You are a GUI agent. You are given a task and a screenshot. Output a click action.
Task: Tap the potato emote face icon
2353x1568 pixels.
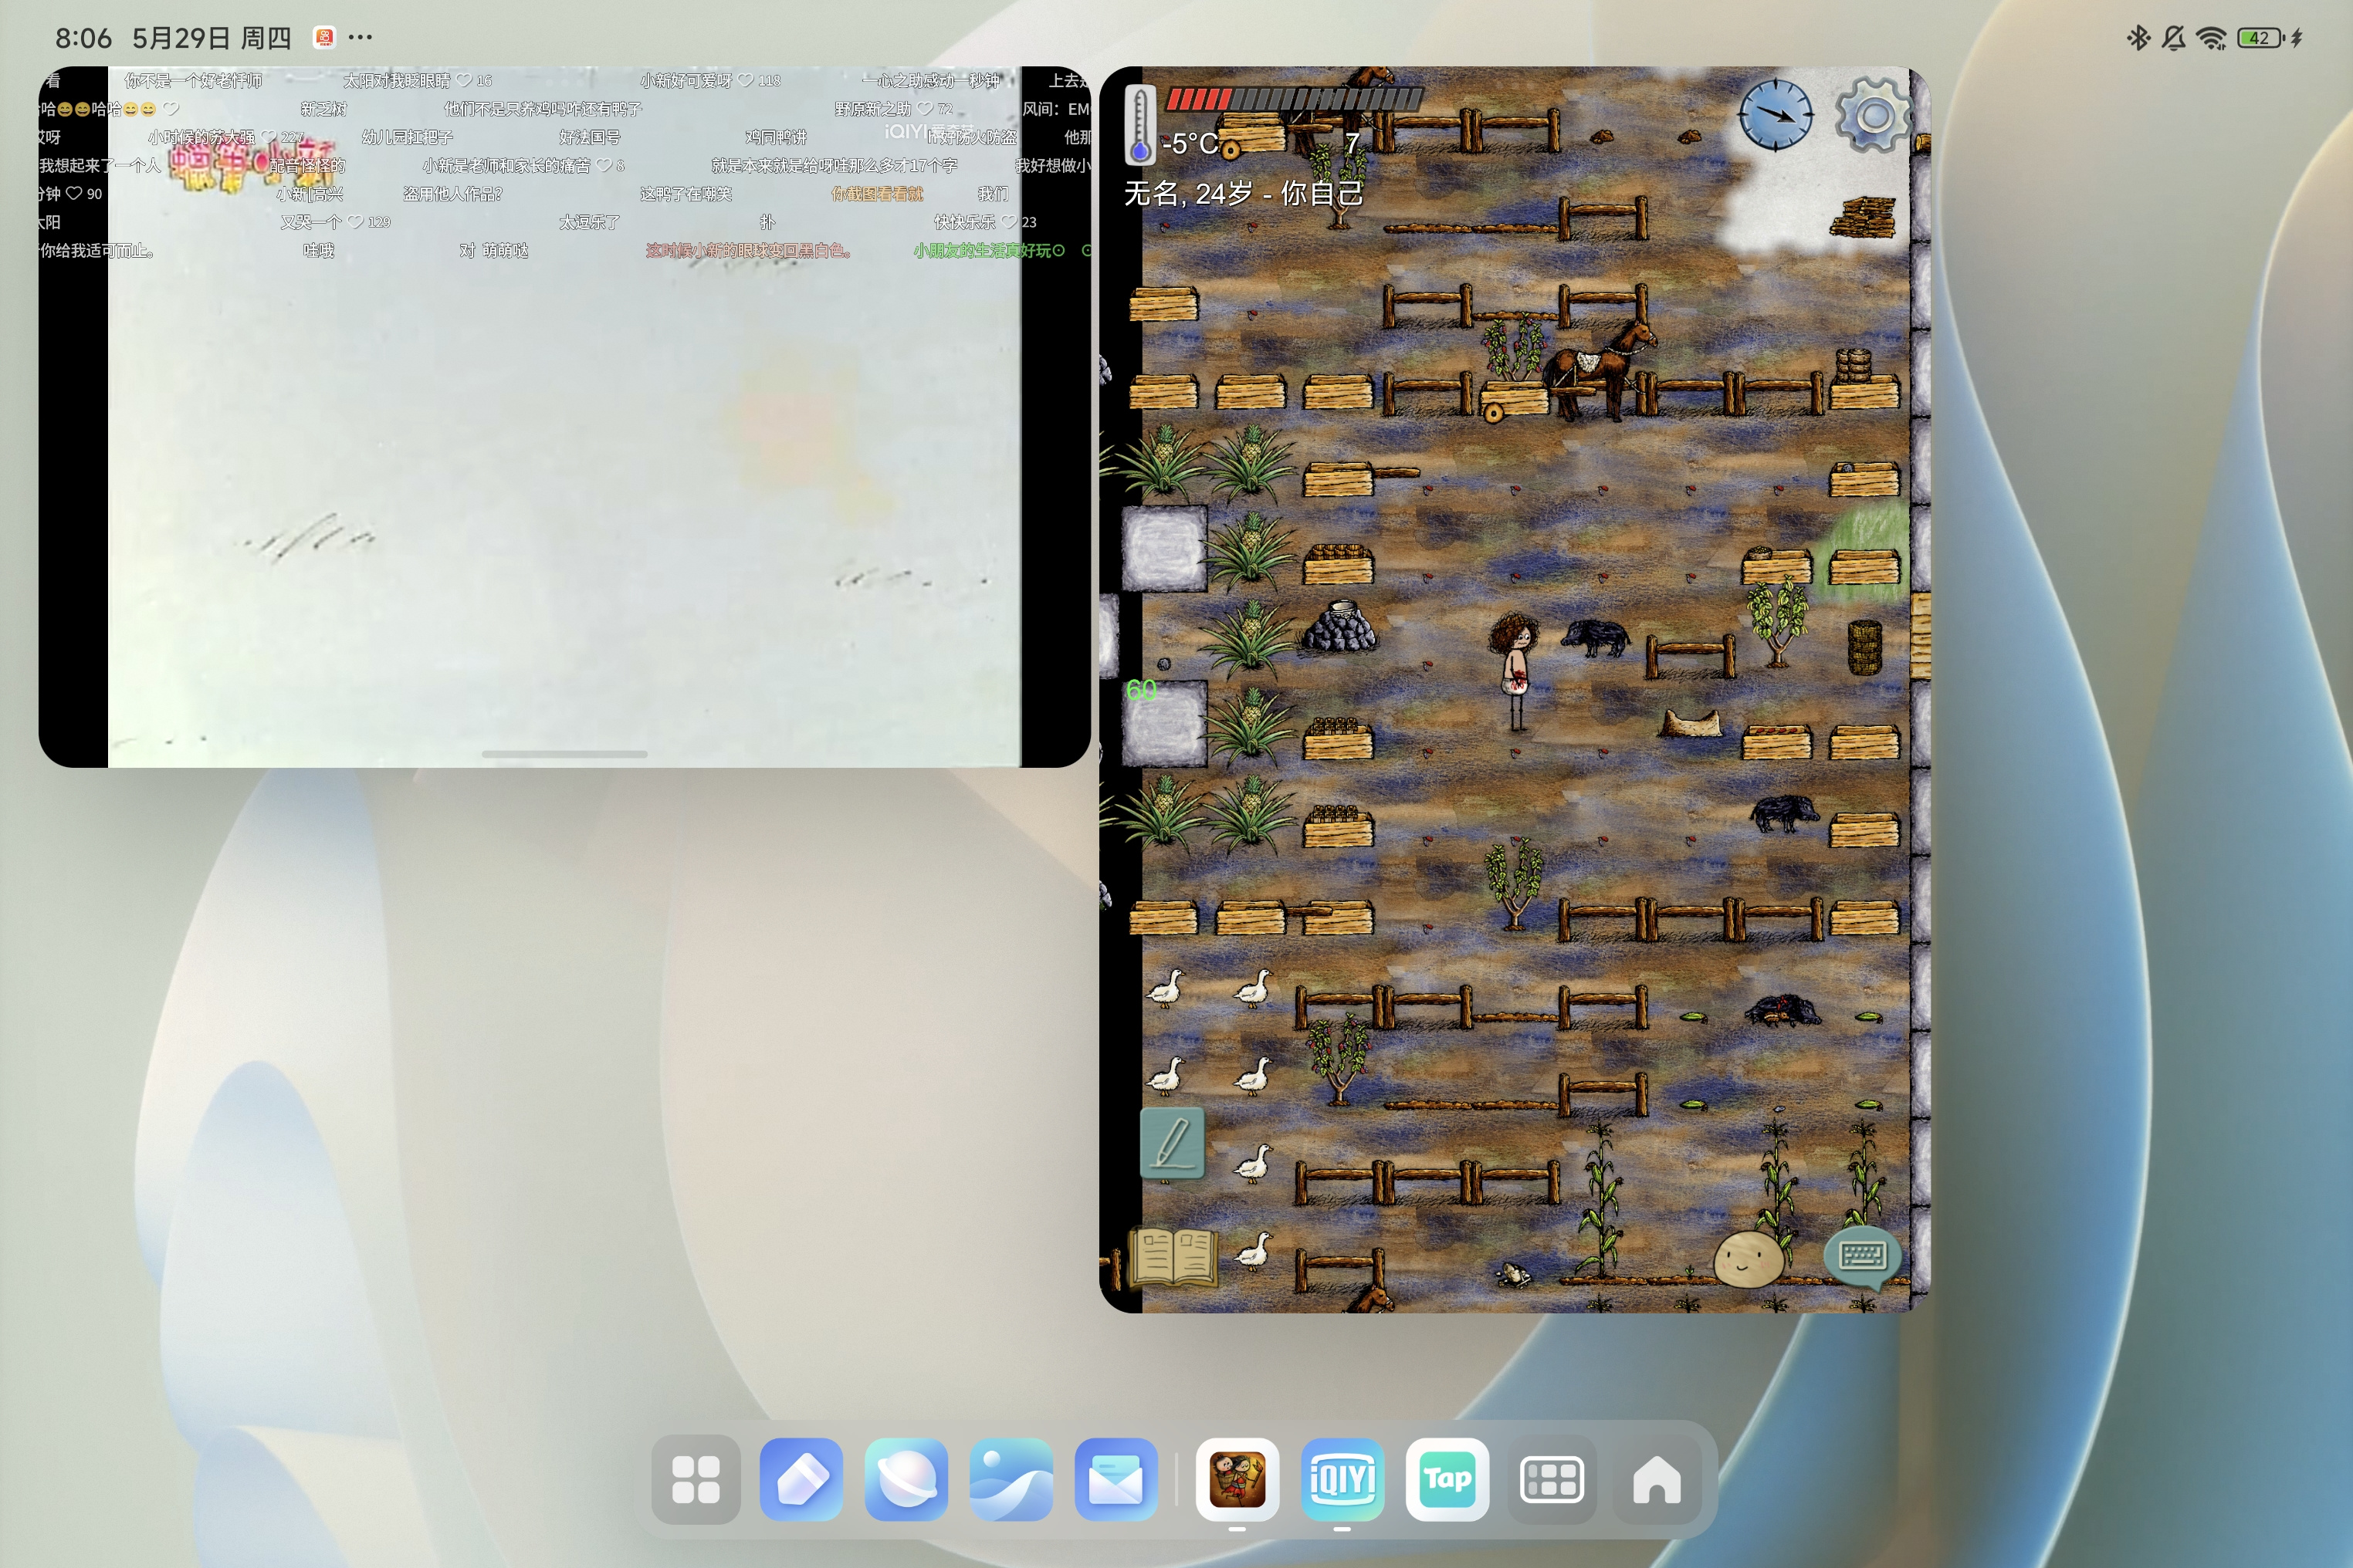point(1748,1258)
